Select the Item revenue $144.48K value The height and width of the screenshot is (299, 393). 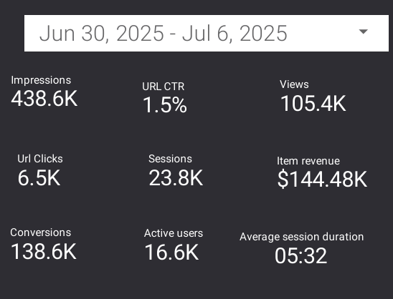[322, 179]
